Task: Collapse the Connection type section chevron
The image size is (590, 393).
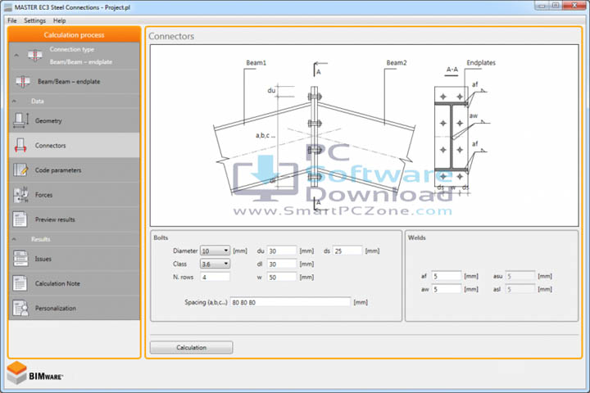Action: [16, 56]
